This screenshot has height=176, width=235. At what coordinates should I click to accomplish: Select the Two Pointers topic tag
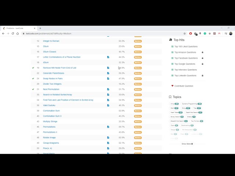(197, 121)
